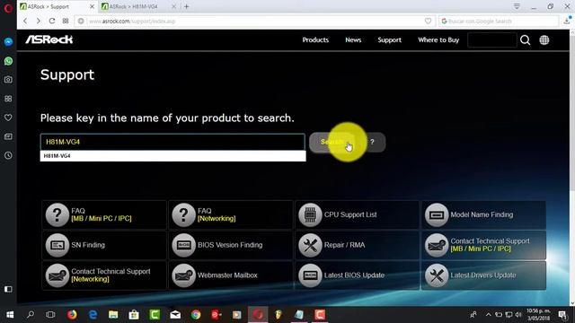
Task: Open bookmarks heart icon in Opera sidebar
Action: coord(8,118)
